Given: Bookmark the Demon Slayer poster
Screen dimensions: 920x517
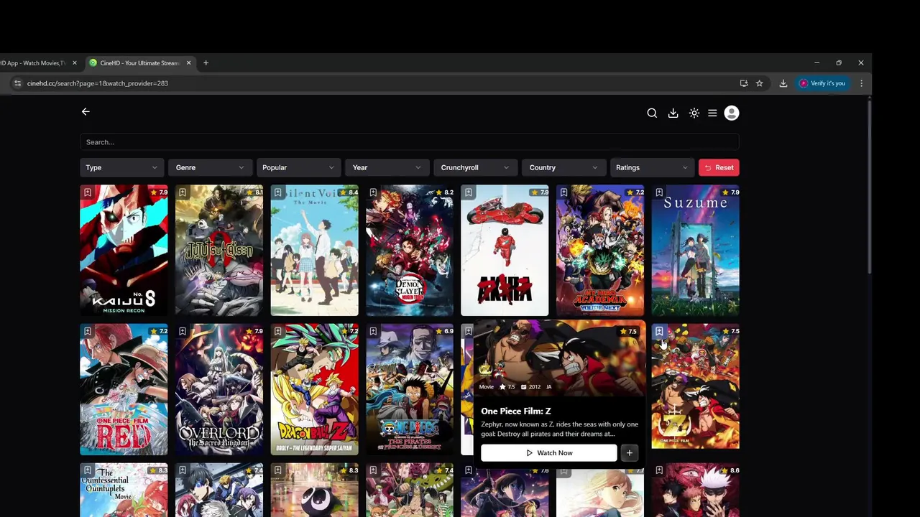Looking at the screenshot, I should (x=373, y=192).
